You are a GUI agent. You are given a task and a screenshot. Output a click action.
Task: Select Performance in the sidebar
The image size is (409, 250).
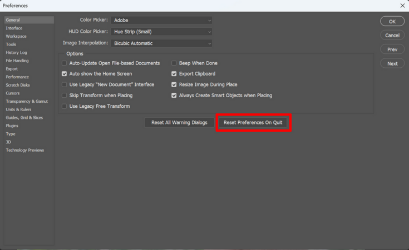[x=17, y=77]
